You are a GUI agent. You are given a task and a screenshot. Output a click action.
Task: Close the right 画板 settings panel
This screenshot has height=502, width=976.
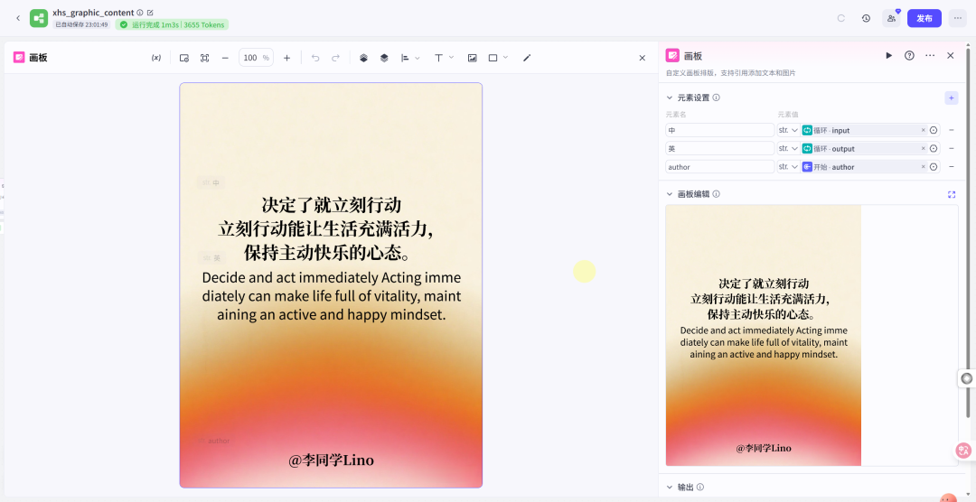tap(951, 55)
